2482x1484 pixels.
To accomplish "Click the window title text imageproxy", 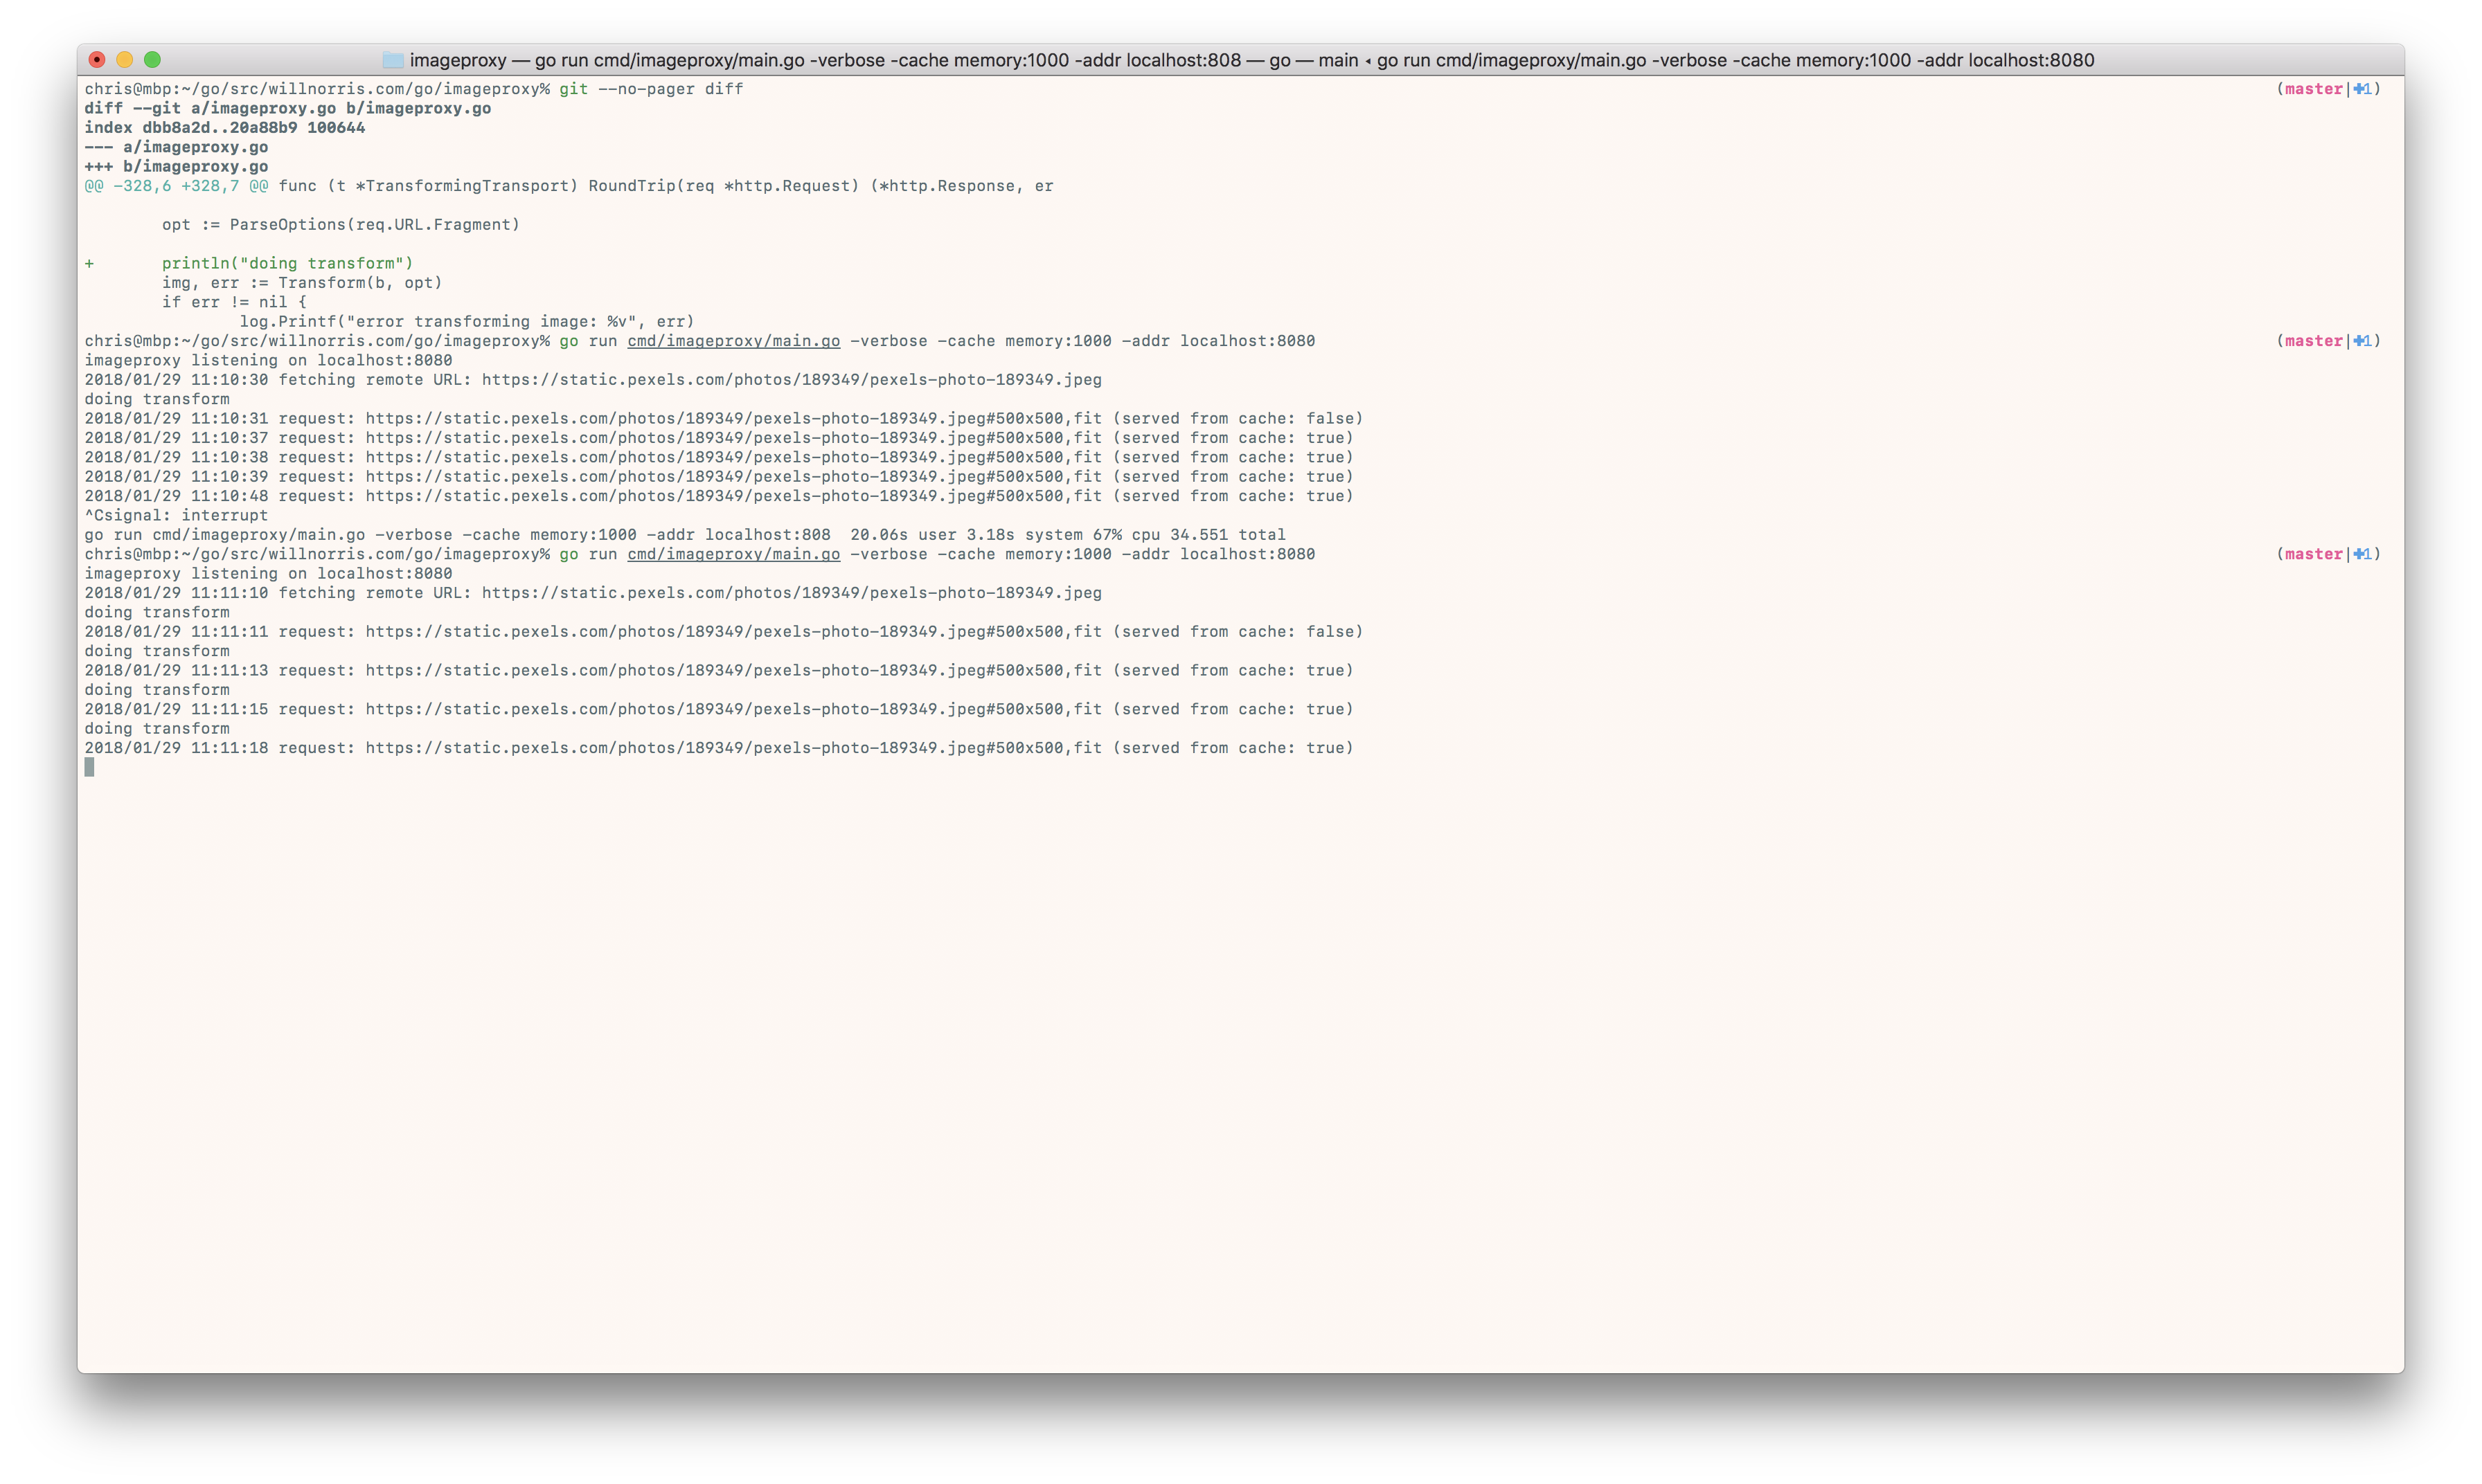I will coord(457,60).
